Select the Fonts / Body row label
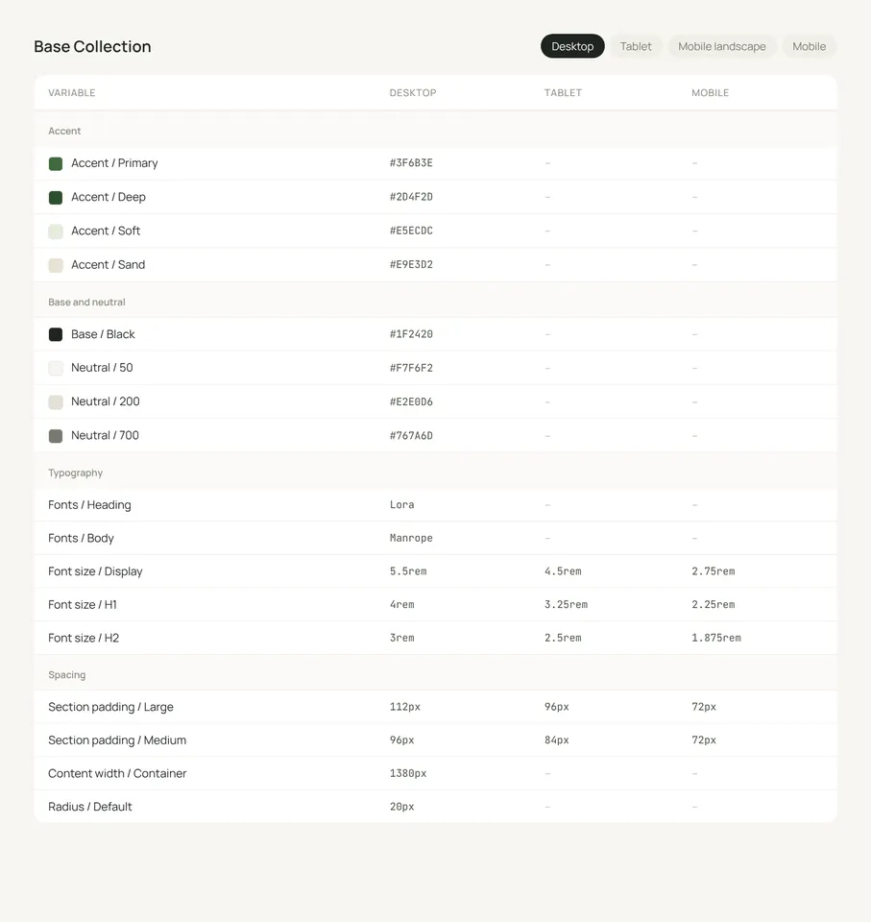This screenshot has width=871, height=922. (x=82, y=538)
